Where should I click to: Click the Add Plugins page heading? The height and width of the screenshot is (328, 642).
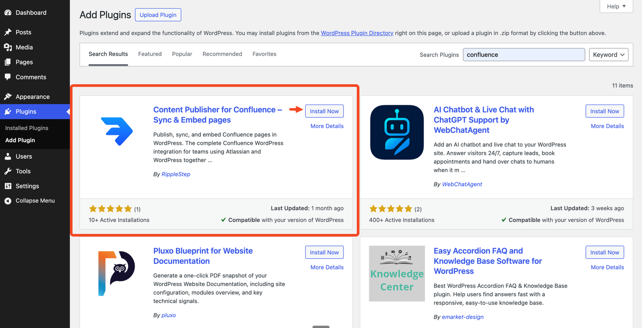pyautogui.click(x=105, y=15)
